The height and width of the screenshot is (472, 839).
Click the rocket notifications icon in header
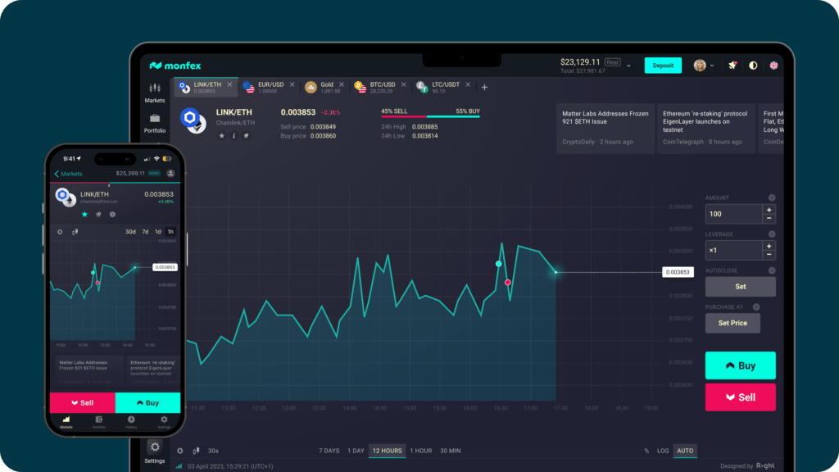pos(732,66)
